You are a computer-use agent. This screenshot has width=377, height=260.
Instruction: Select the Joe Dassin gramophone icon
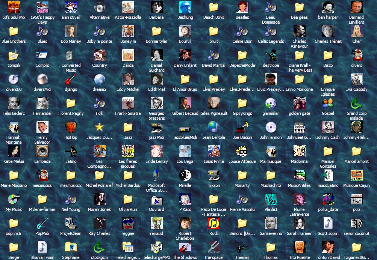point(242,127)
